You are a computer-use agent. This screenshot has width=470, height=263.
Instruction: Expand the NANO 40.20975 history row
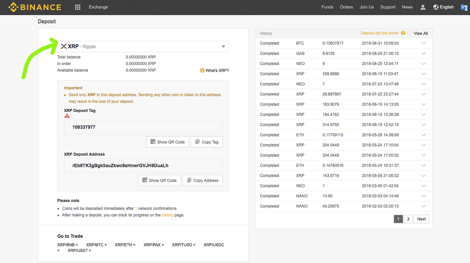[x=423, y=206]
